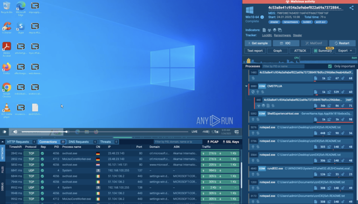358x204 pixels.
Task: Open the CCleaner desktop shortcut
Action: coord(7,27)
